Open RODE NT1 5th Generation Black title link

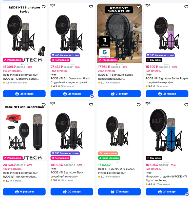[x=70, y=80]
